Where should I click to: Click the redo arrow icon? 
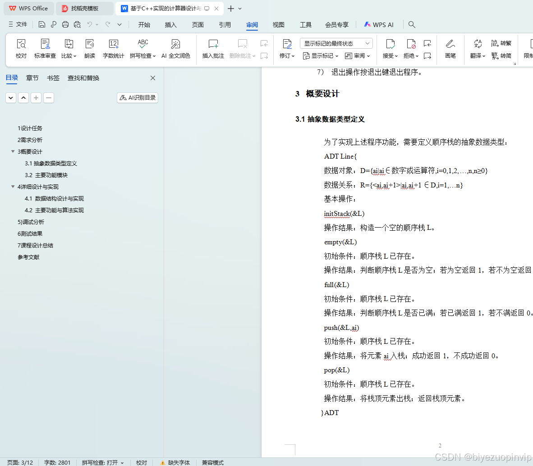click(x=108, y=24)
